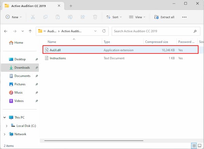Expand the Network tree node
The height and width of the screenshot is (149, 204).
pos(4,134)
